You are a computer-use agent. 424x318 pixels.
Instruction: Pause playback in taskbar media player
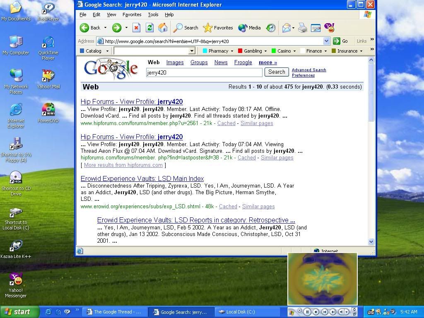click(x=307, y=312)
